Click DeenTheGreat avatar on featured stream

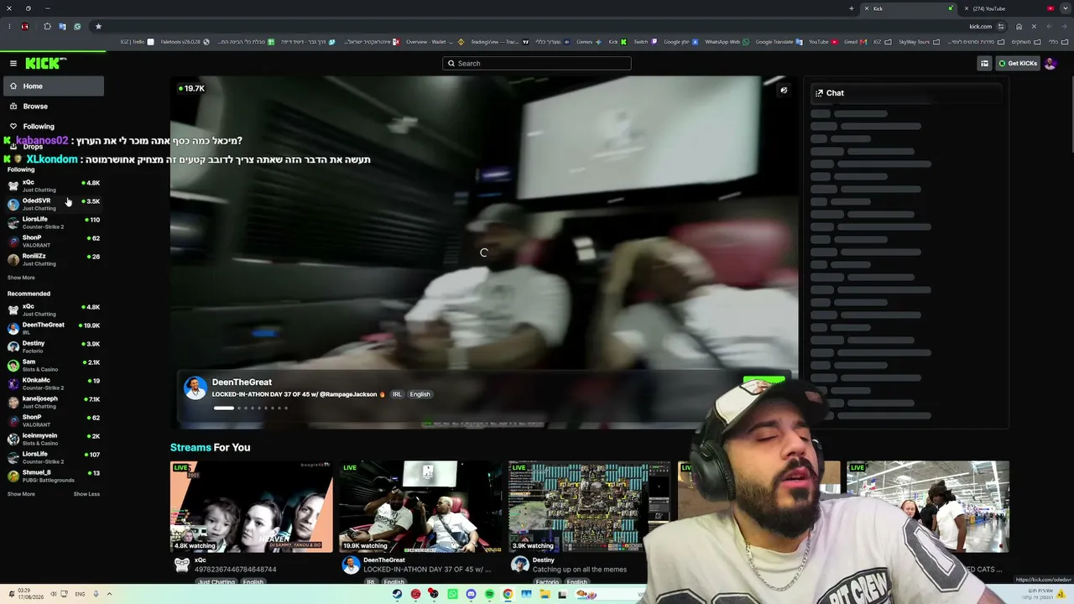(196, 388)
